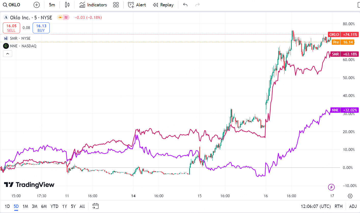Select the 6M time range

tap(44, 206)
